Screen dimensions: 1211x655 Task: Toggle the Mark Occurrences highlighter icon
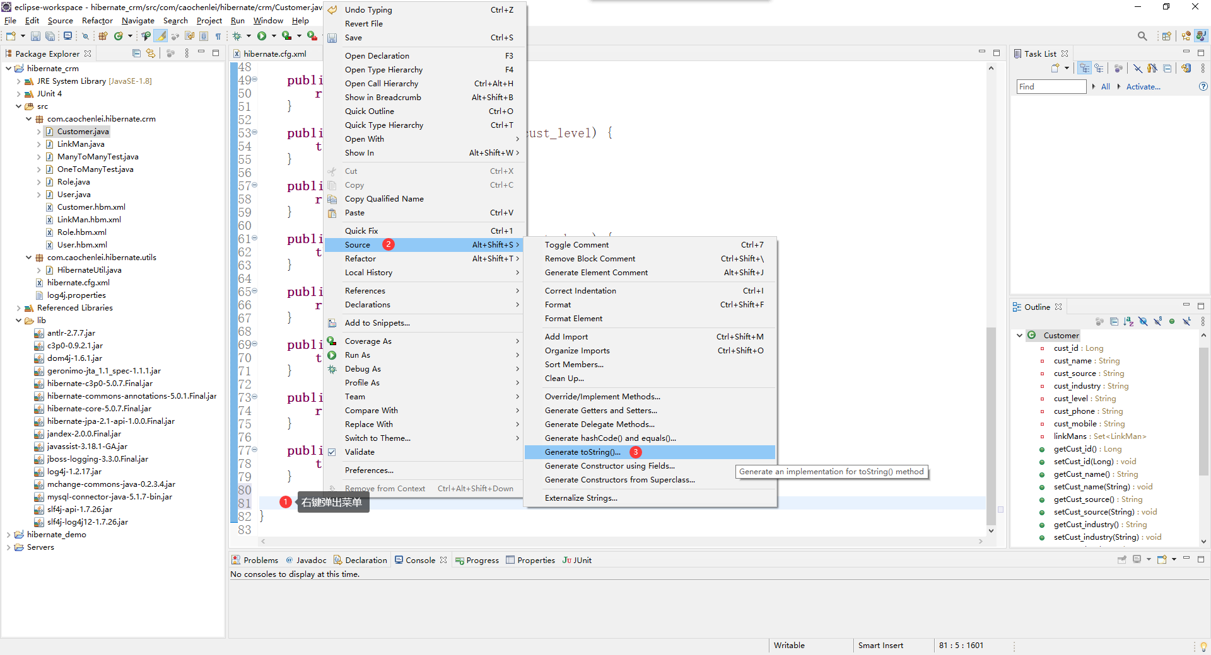point(161,36)
